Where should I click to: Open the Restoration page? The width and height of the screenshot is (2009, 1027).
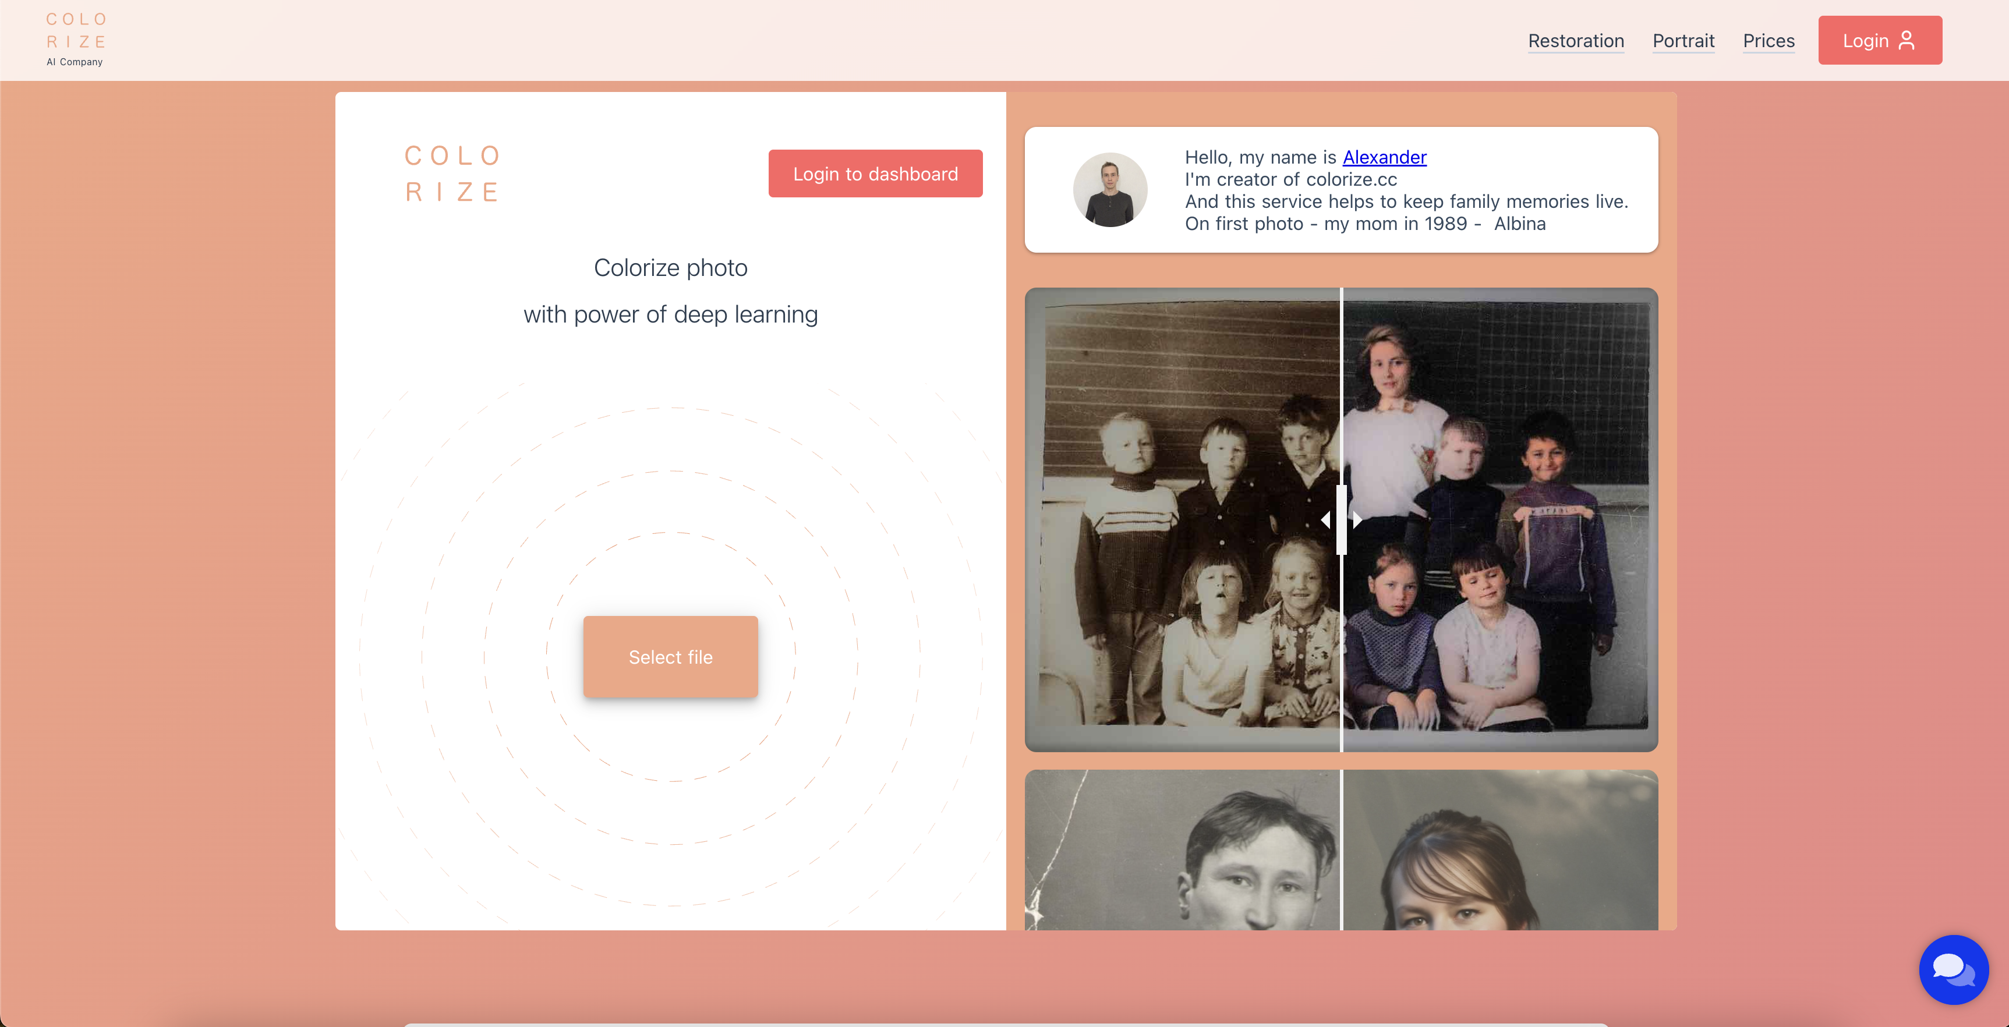(1575, 41)
